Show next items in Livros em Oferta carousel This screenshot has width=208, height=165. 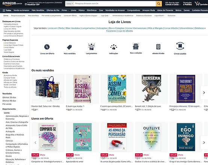pyautogui.click(x=204, y=142)
